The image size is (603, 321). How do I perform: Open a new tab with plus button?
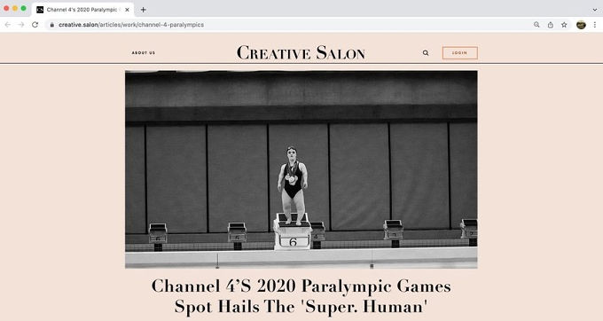[143, 10]
